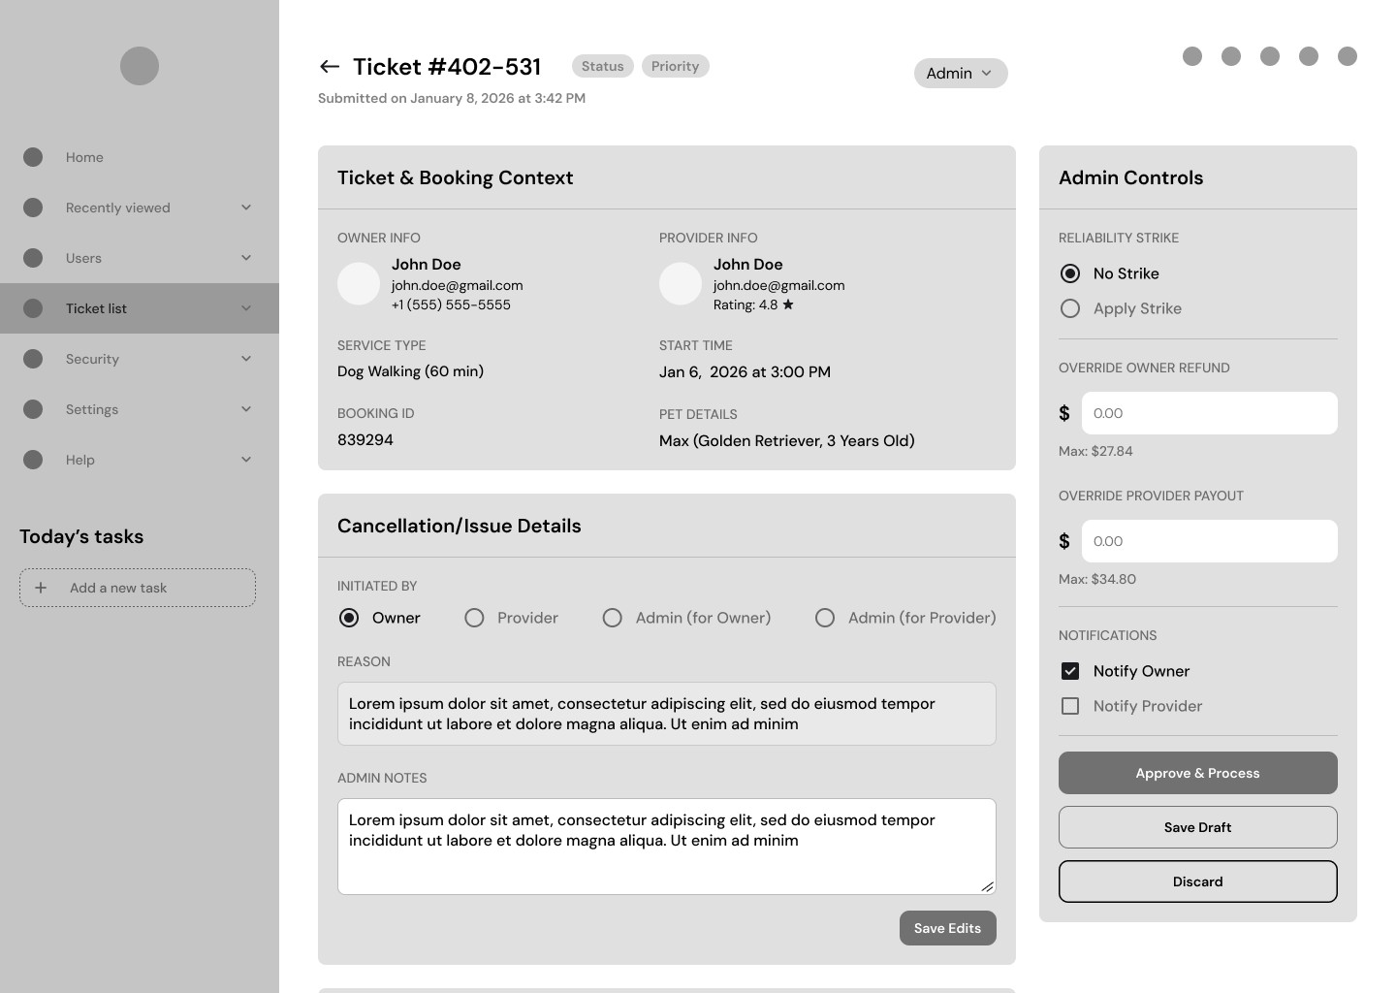Screen dimensions: 1396x993
Task: Click the Status badge next to the ticket title
Action: 602,66
